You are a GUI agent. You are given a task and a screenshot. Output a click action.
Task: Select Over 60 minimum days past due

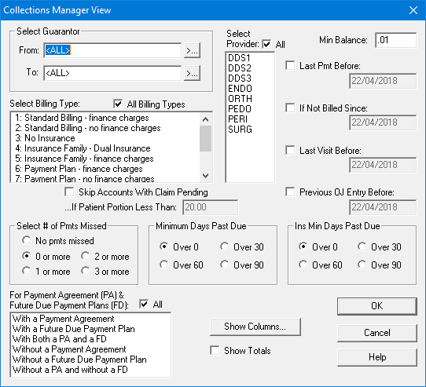163,265
